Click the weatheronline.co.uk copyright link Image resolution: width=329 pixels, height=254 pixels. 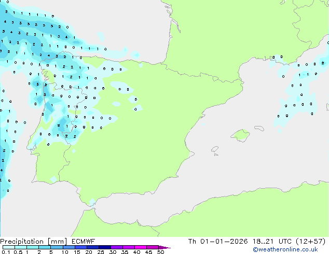(x=285, y=249)
